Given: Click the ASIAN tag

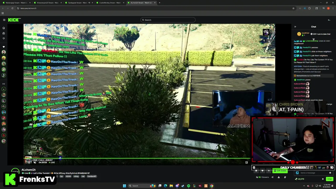Looking at the screenshot, I should click(68, 176).
